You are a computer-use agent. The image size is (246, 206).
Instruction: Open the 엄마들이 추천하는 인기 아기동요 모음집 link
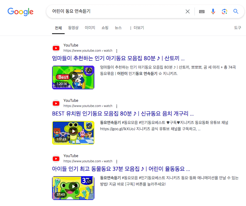(x=118, y=58)
